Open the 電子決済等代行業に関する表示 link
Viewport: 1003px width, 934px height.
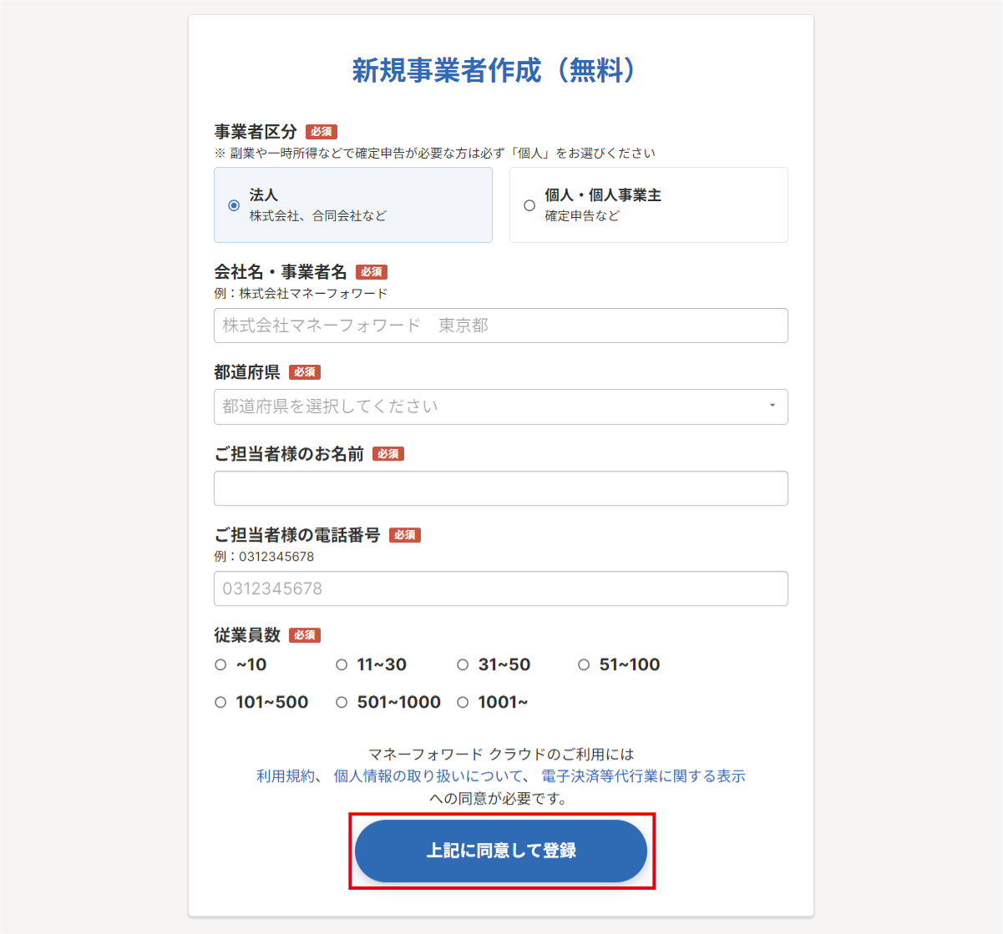pos(643,776)
